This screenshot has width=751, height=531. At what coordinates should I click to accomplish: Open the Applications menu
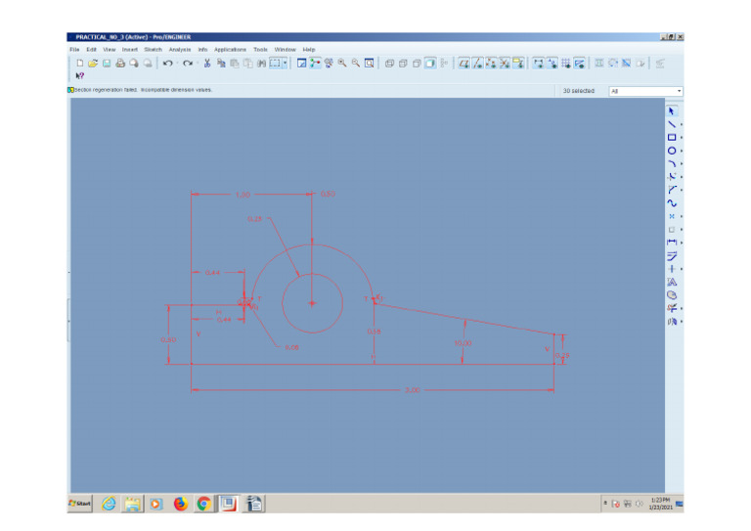(x=230, y=49)
